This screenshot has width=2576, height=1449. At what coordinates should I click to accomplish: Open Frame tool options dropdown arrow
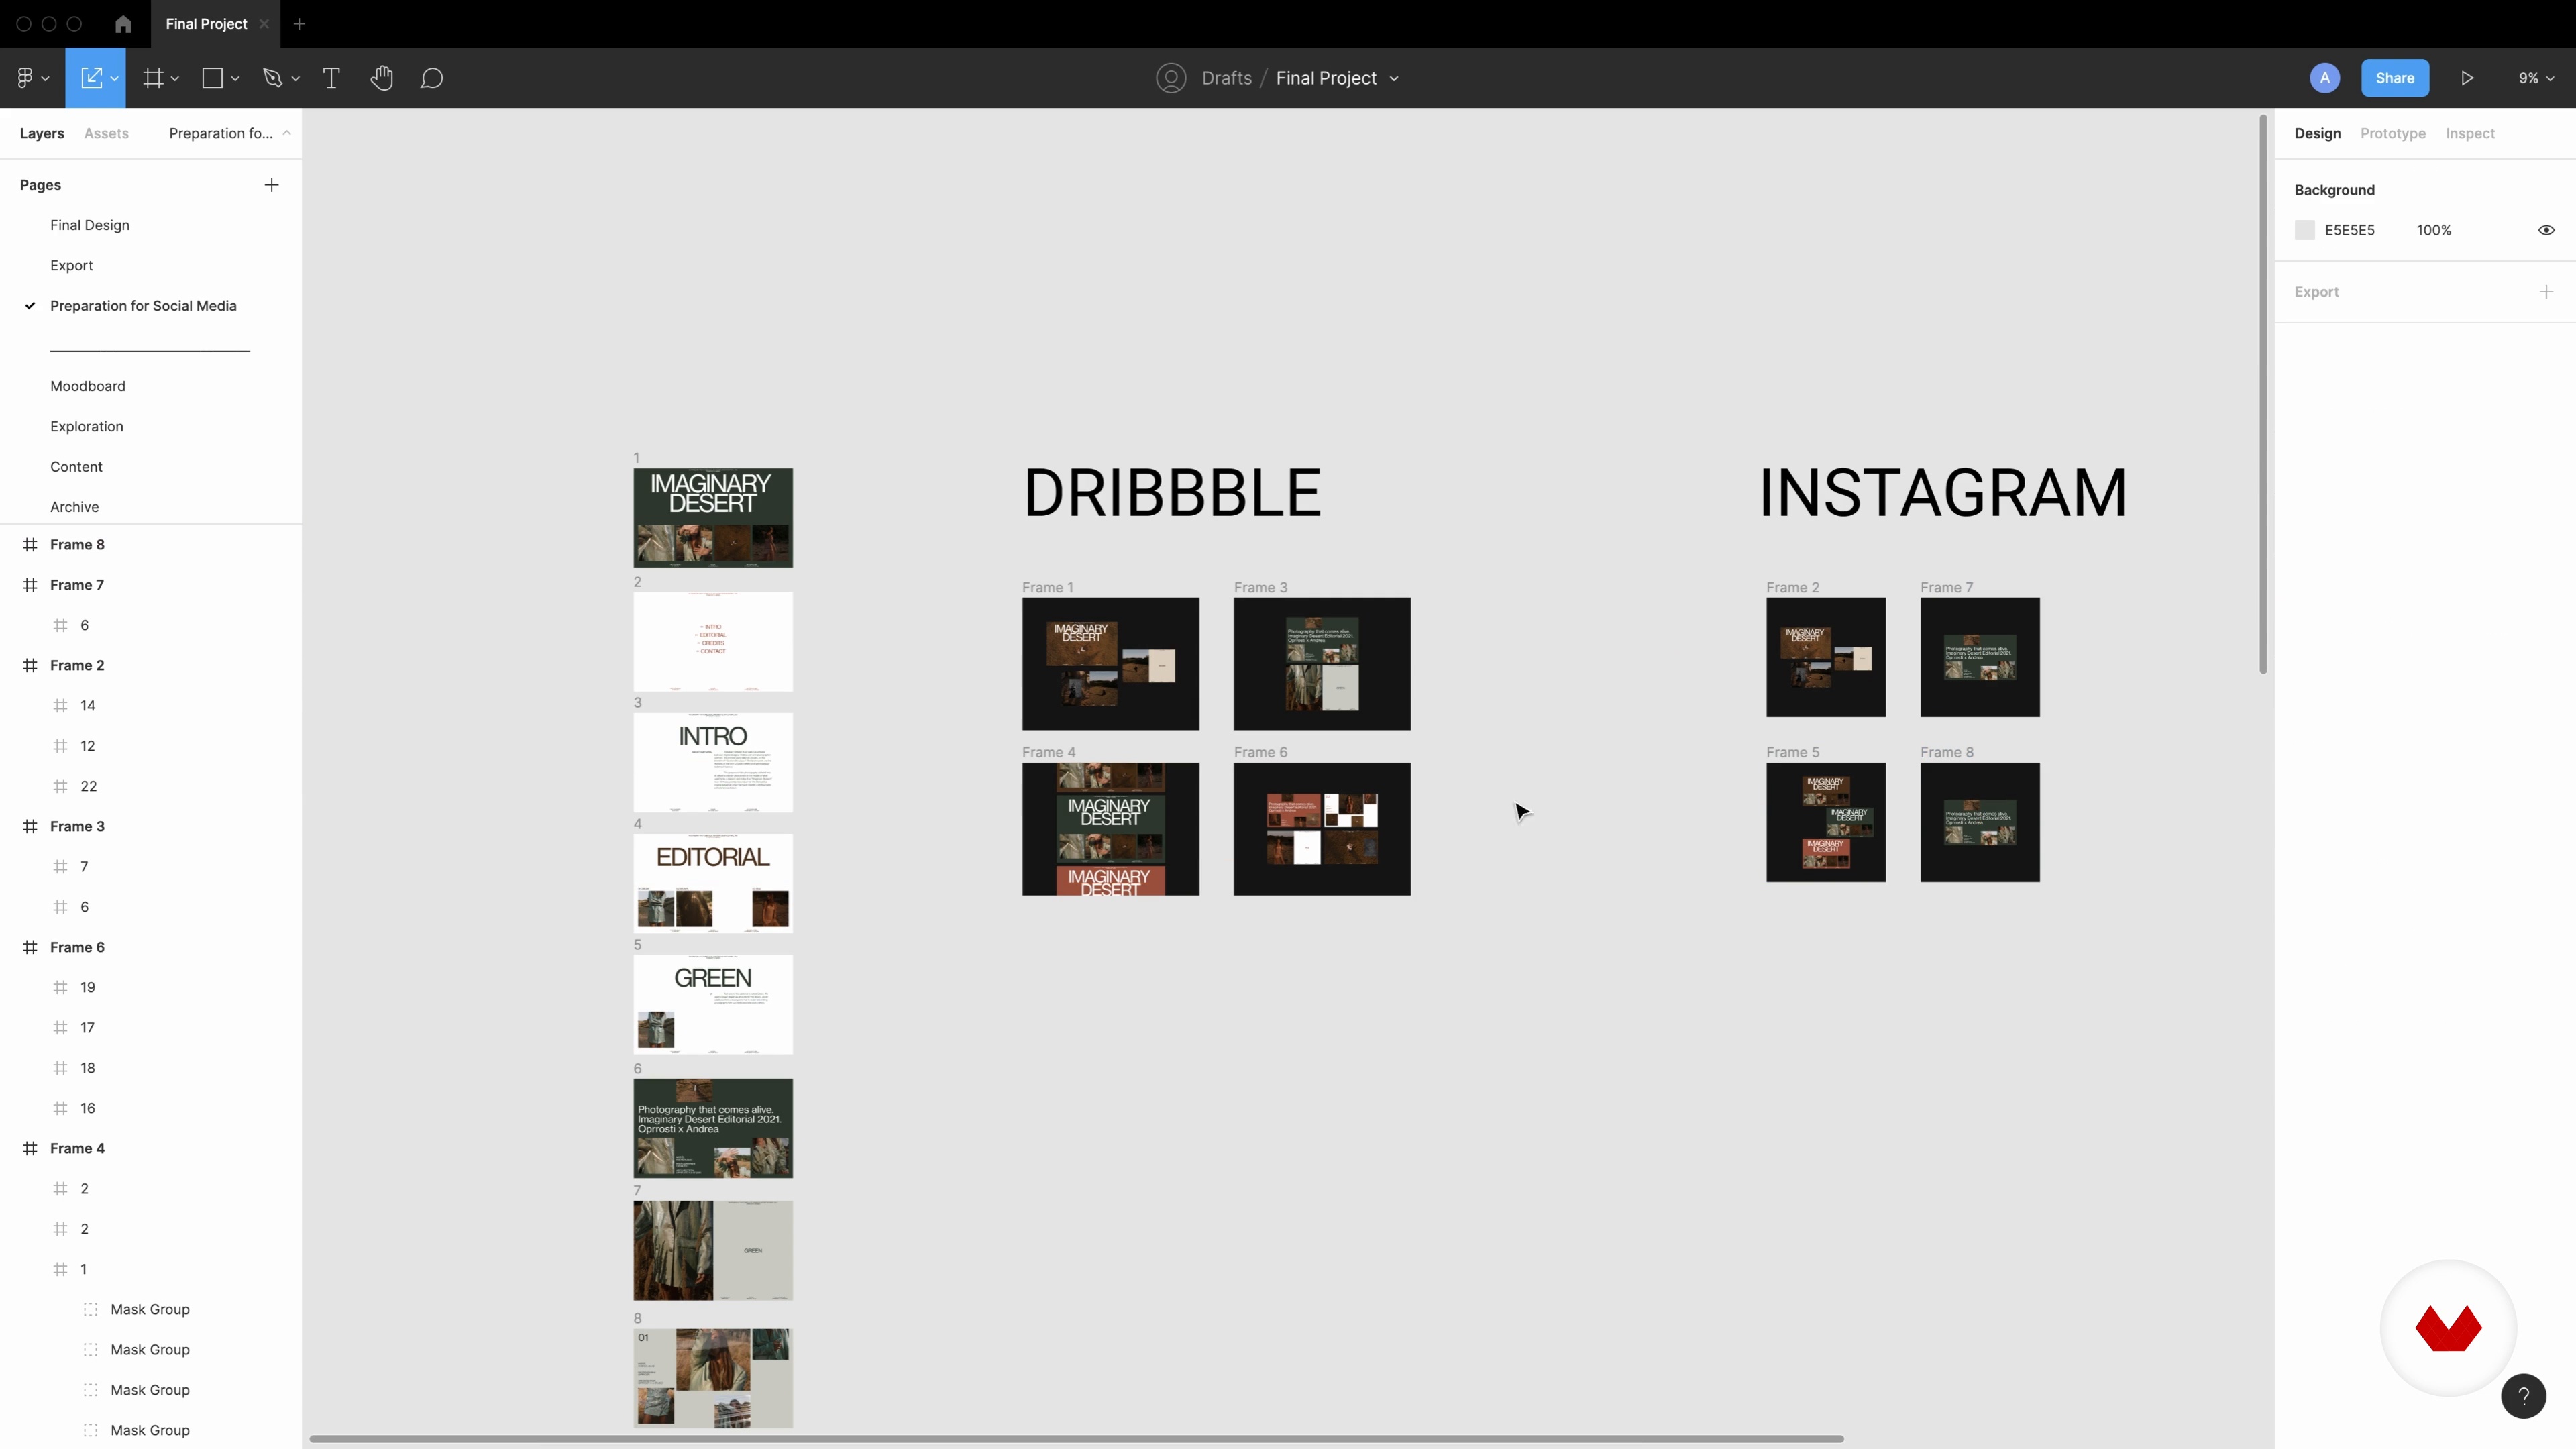tap(175, 79)
